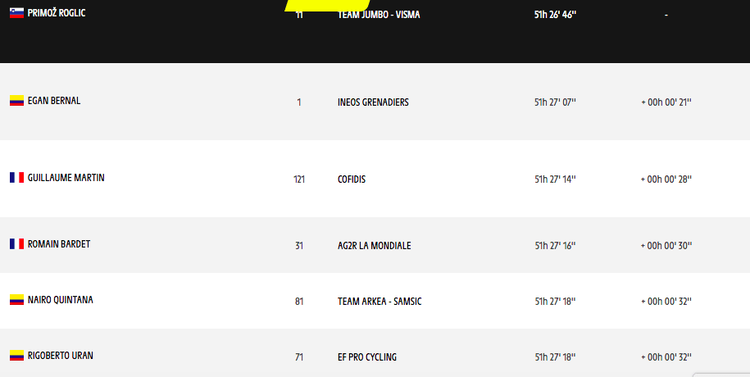
Task: Open the Team Arkea - Samsic page
Action: [380, 302]
